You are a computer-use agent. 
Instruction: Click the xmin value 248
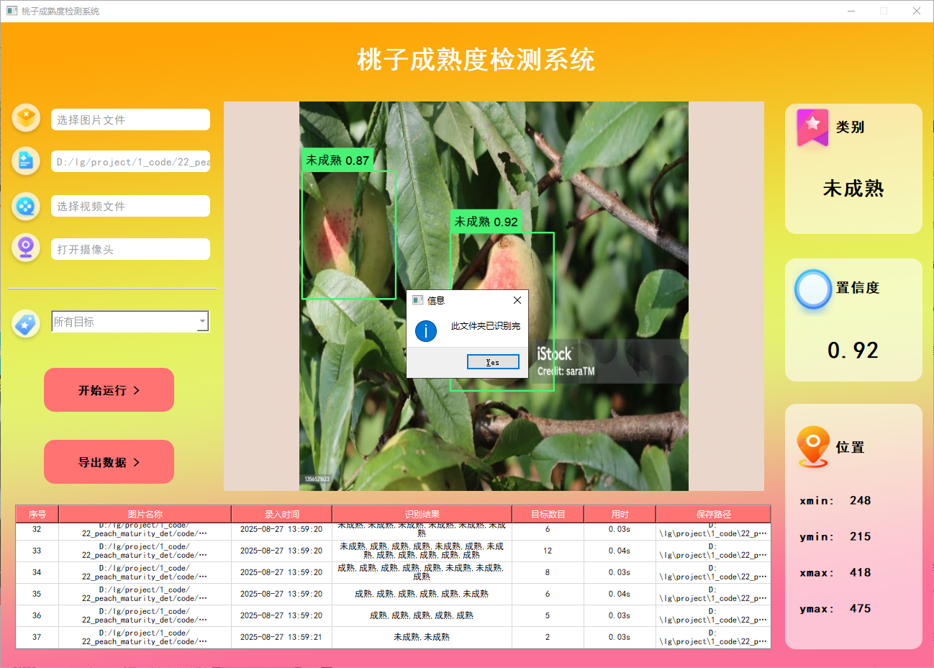click(860, 500)
